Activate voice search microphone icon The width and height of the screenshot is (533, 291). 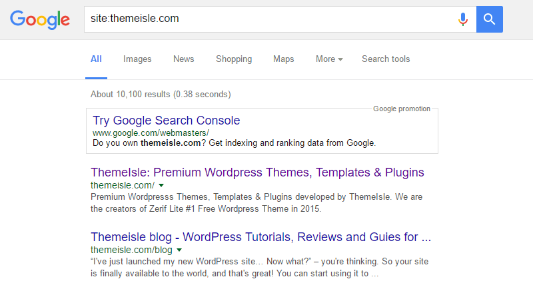click(x=462, y=19)
